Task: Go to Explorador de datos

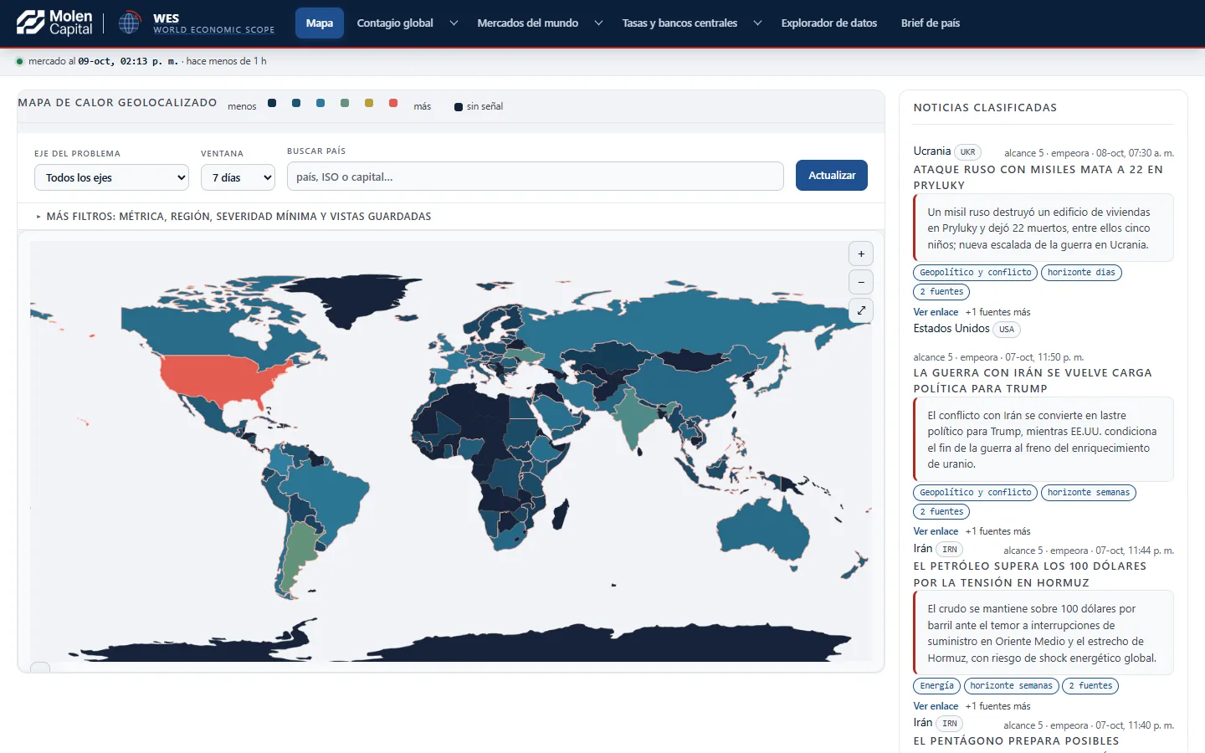Action: [x=829, y=23]
